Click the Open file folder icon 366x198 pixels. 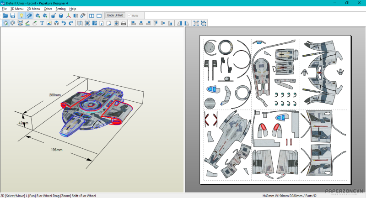[5, 16]
